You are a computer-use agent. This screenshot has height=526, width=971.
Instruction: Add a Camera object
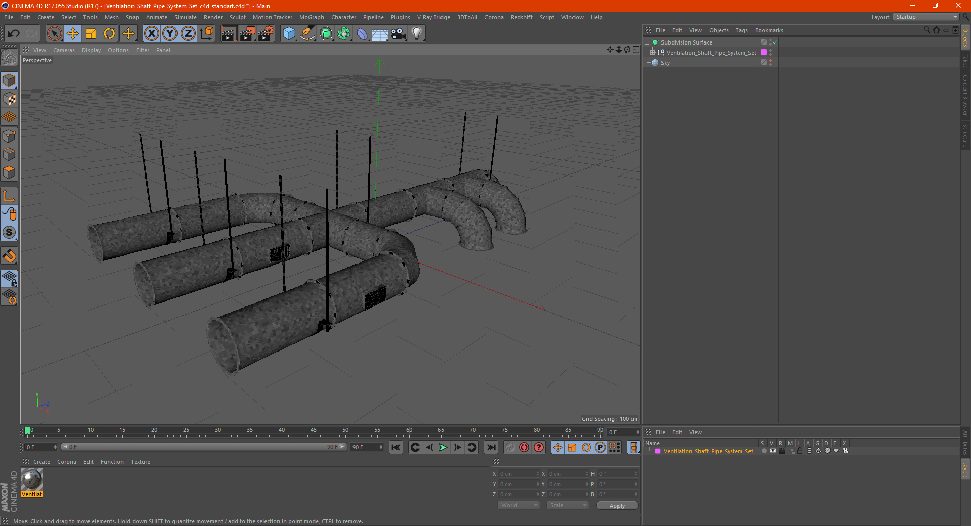[x=399, y=34]
